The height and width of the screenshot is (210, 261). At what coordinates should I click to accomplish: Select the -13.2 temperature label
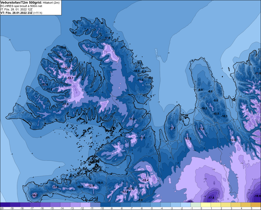(125, 192)
